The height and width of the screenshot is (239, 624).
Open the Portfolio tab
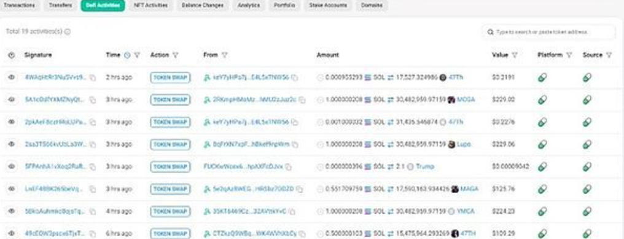(284, 6)
